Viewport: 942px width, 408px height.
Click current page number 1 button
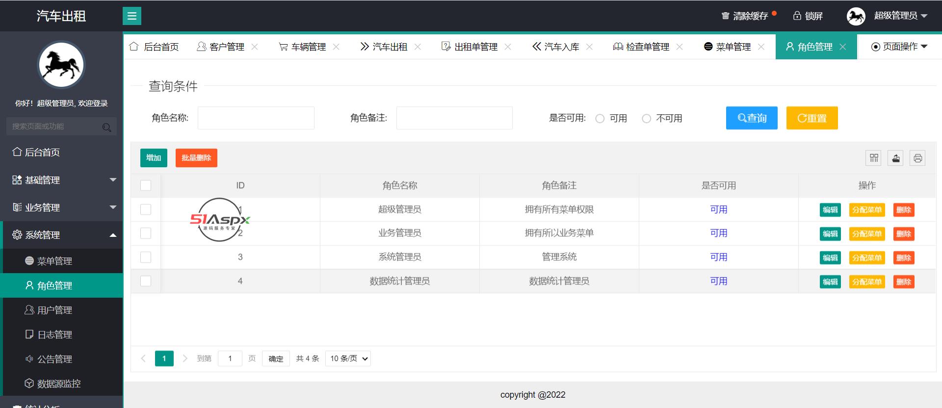[164, 358]
